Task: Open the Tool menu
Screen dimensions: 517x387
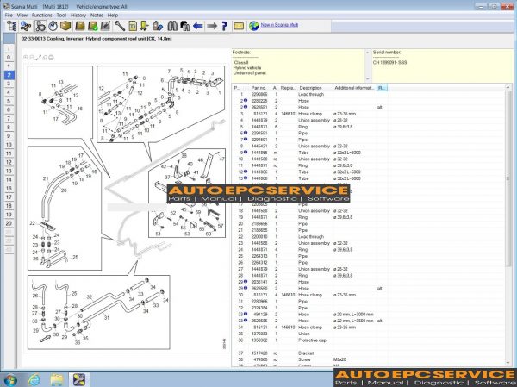Action: 61,16
